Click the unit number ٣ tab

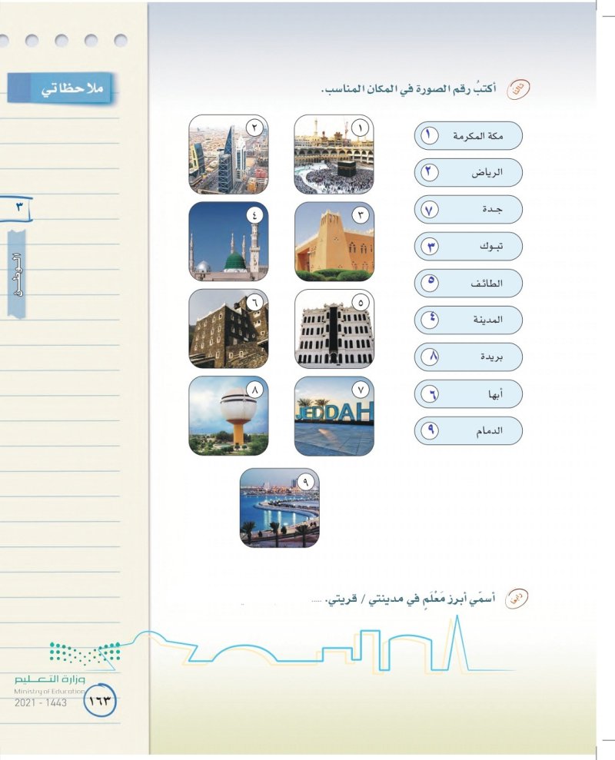point(16,209)
